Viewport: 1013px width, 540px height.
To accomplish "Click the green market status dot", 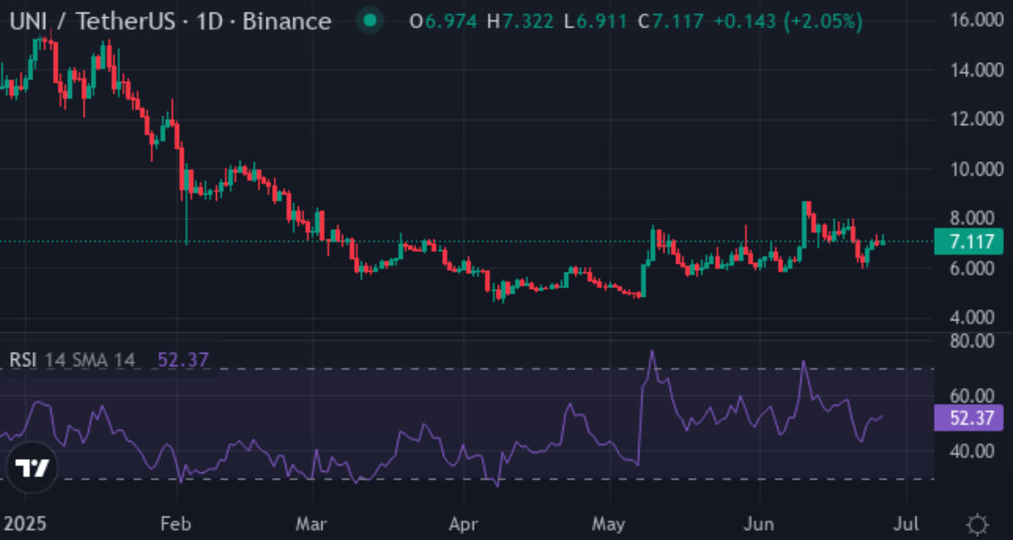I will (x=370, y=21).
